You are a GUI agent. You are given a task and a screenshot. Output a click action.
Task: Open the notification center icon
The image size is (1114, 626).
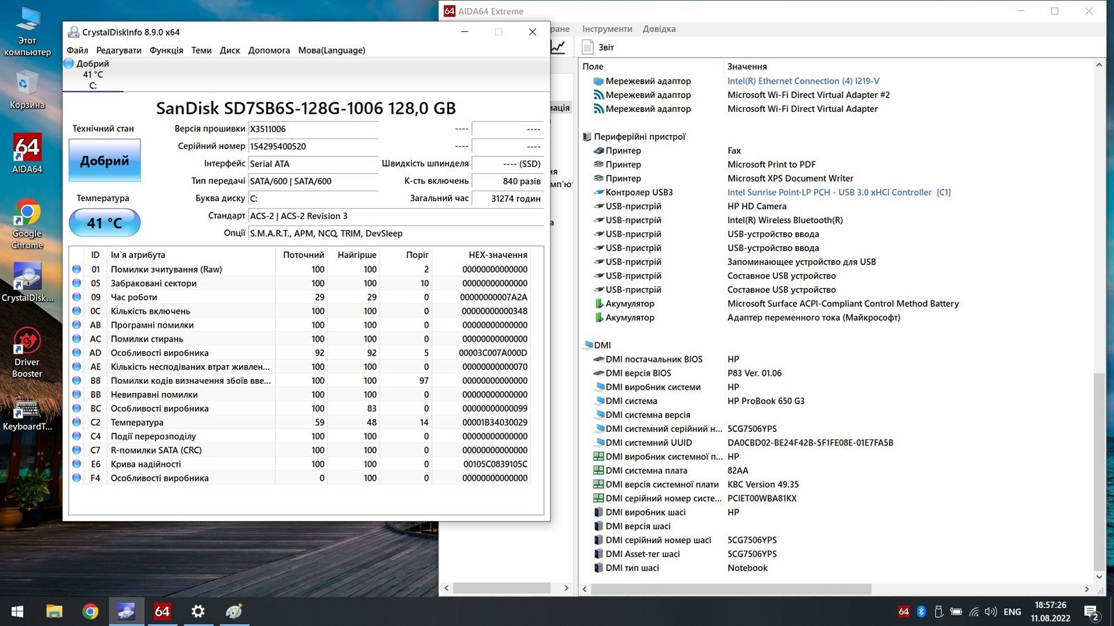point(1091,612)
